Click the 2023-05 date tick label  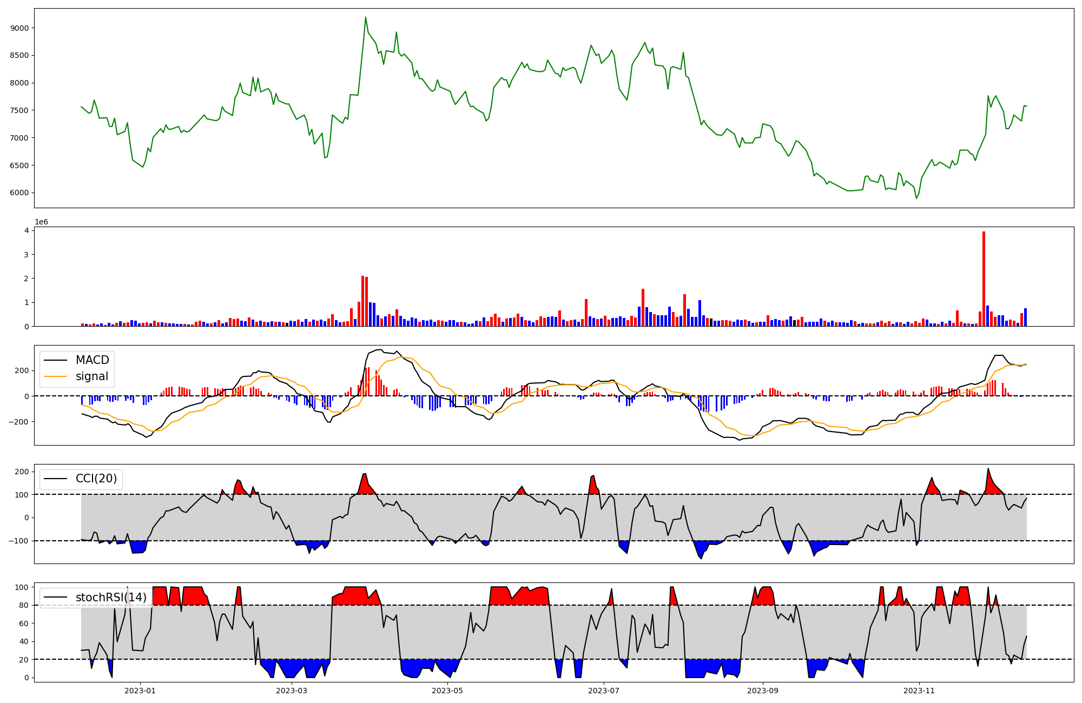point(447,691)
